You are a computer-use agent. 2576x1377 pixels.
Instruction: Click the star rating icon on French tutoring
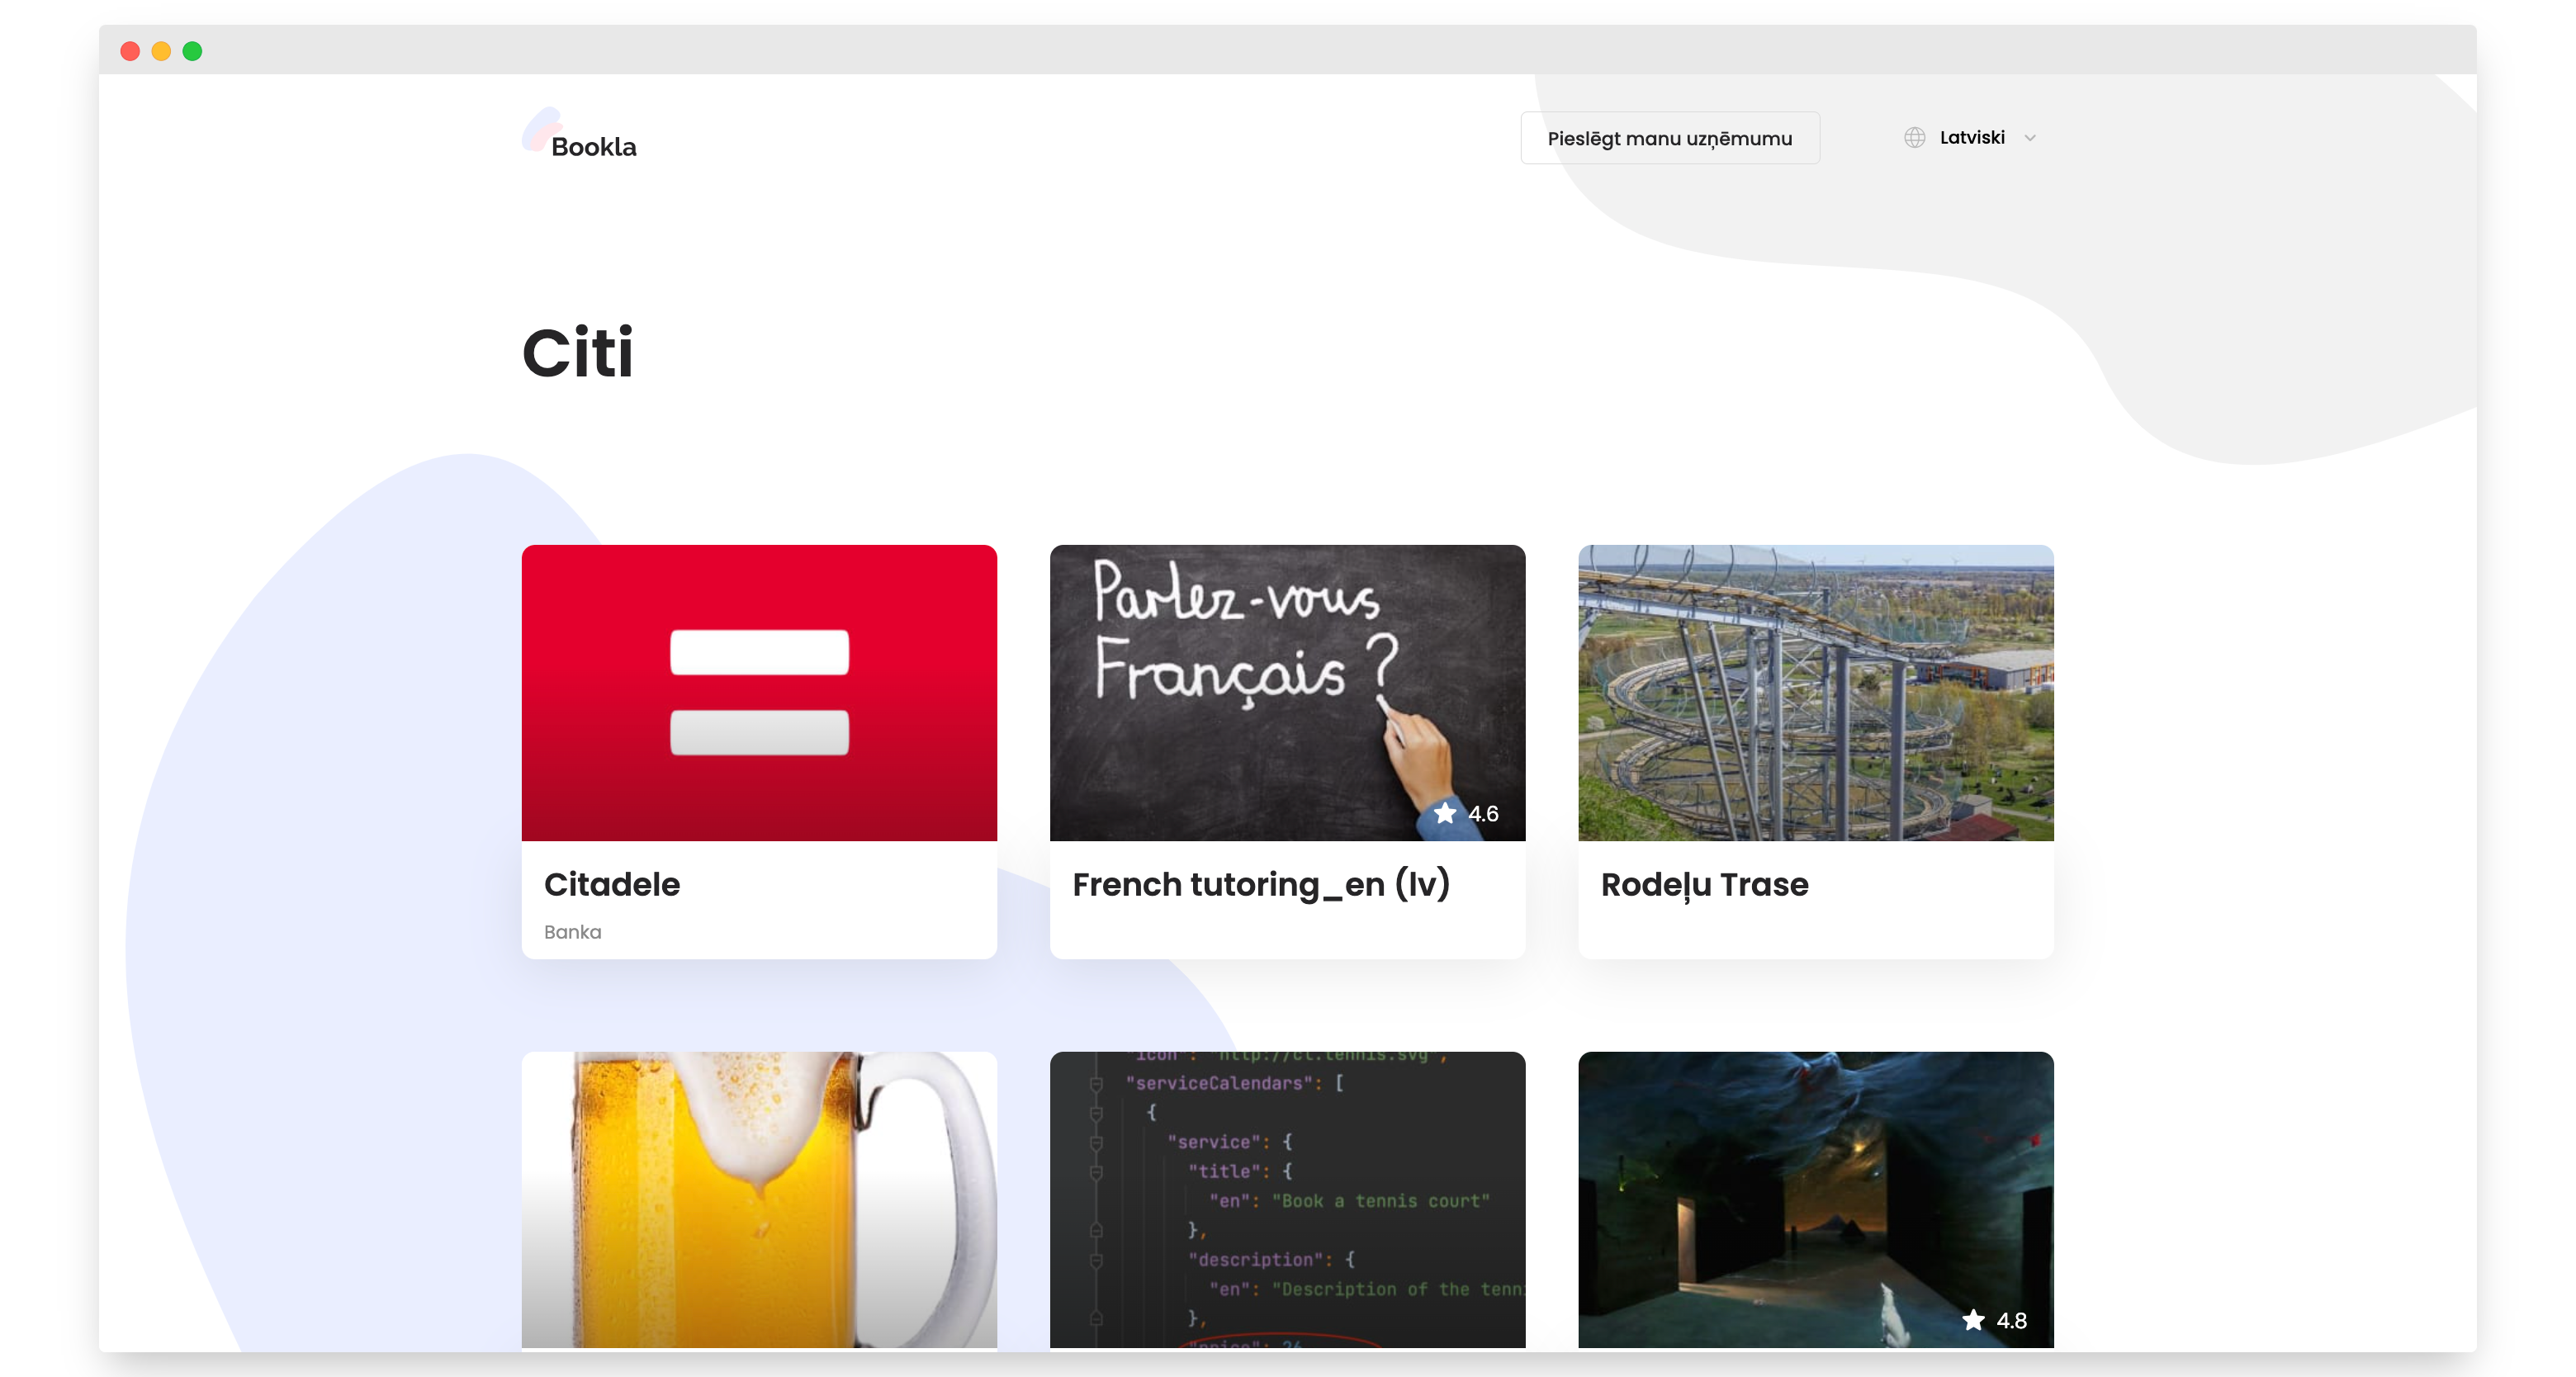(x=1444, y=813)
